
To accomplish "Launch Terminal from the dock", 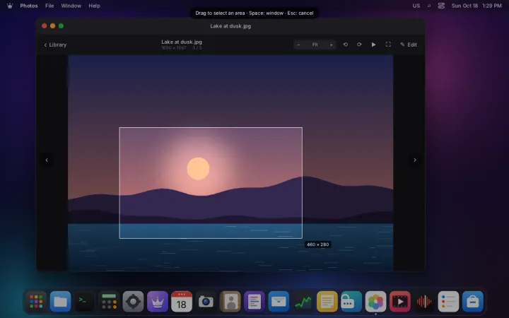I will [x=85, y=302].
